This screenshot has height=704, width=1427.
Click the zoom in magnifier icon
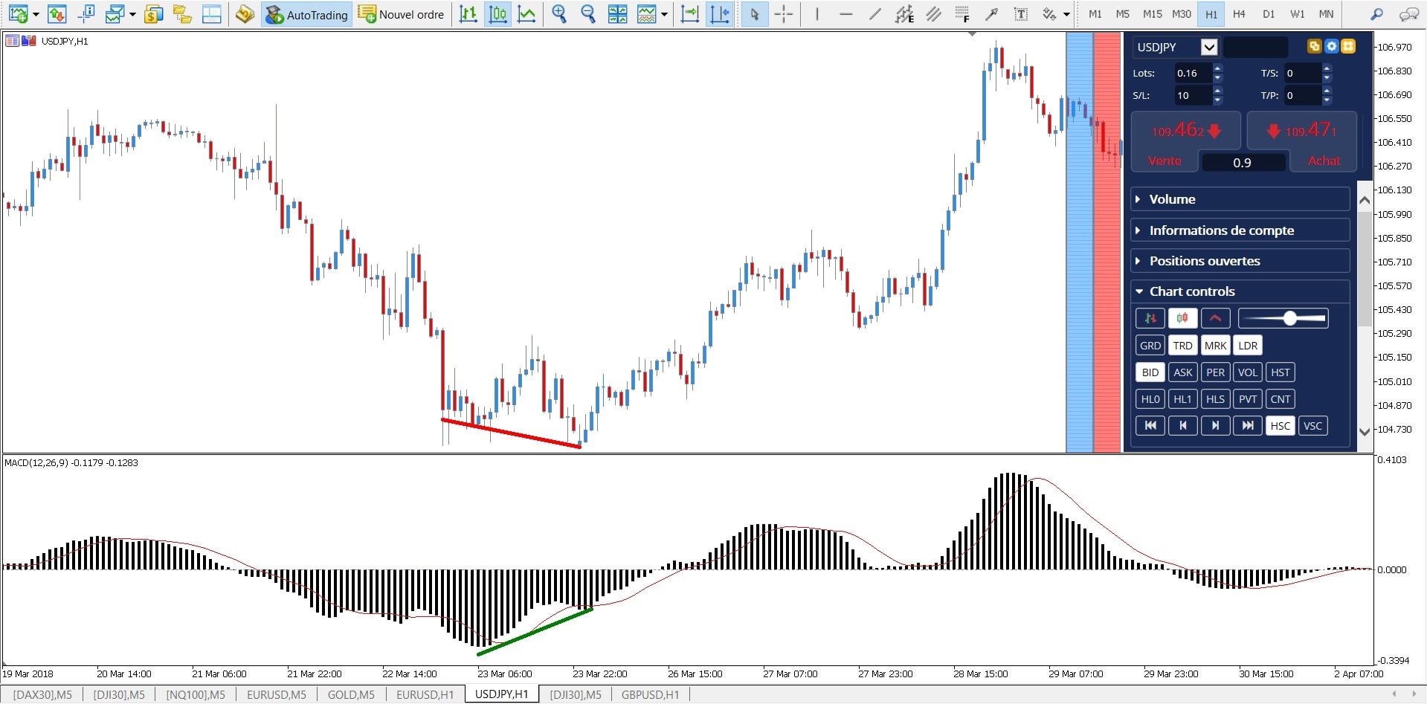coord(560,13)
